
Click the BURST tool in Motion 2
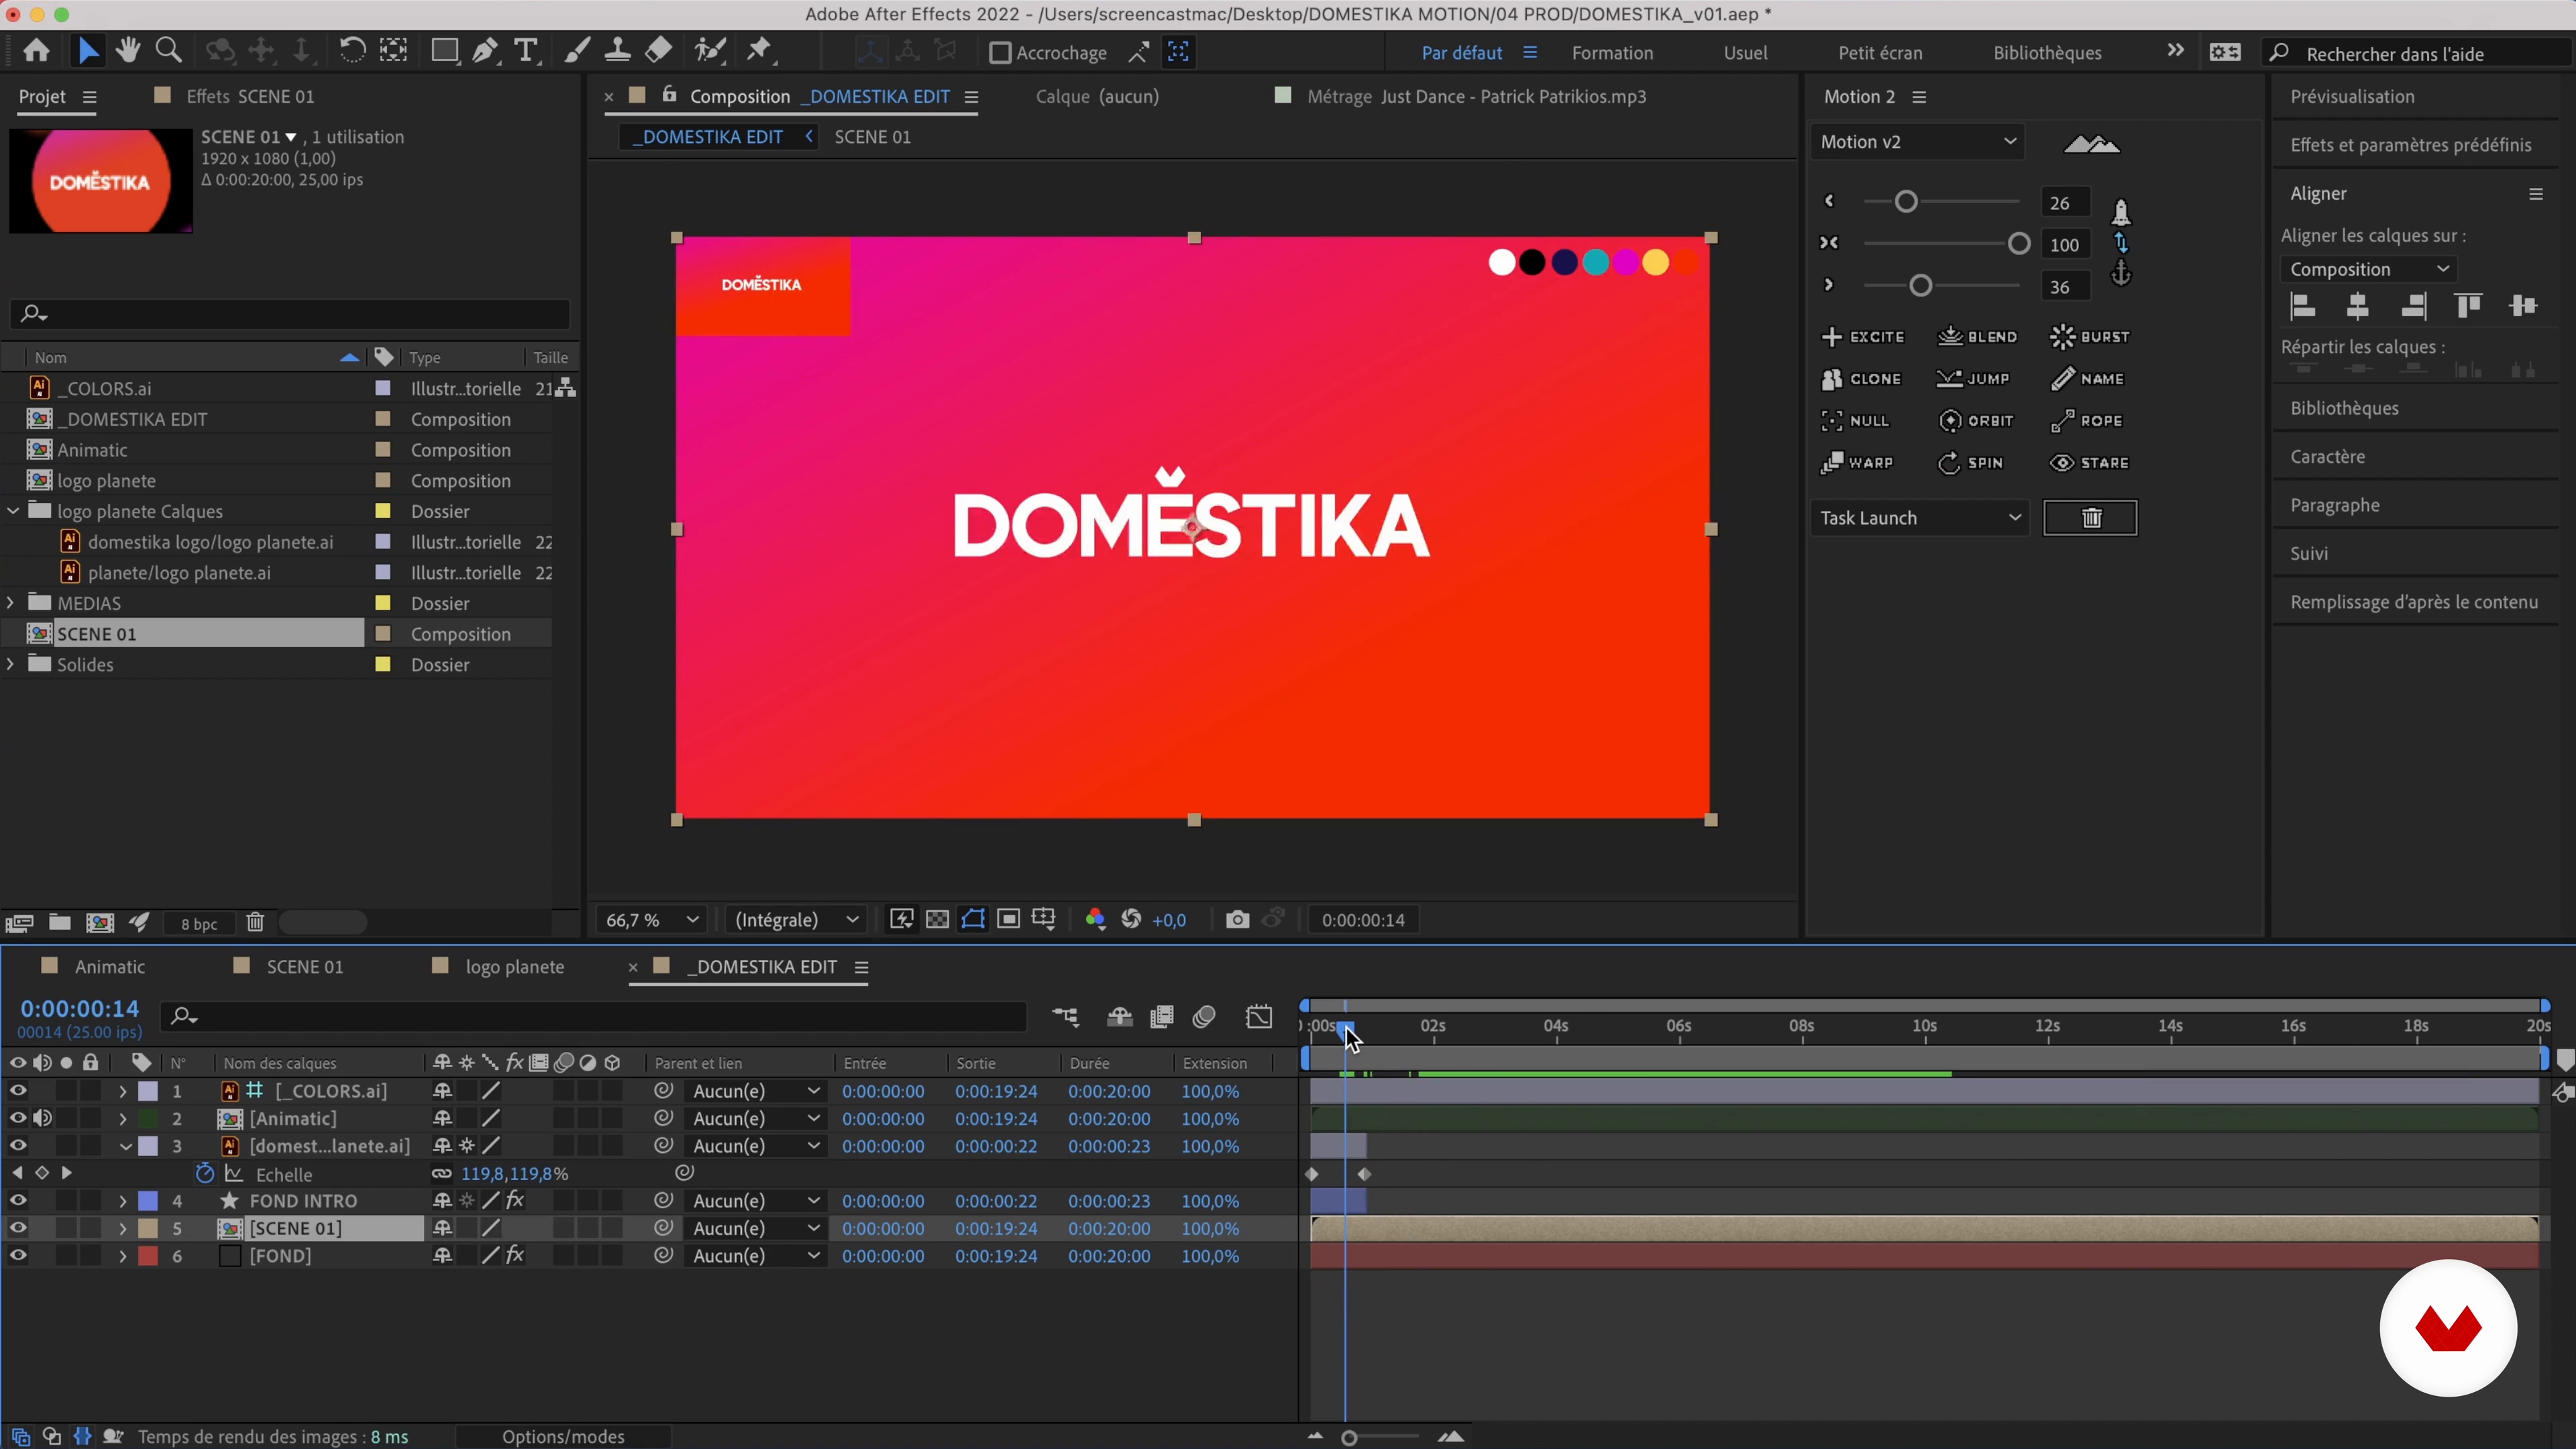pyautogui.click(x=2090, y=337)
